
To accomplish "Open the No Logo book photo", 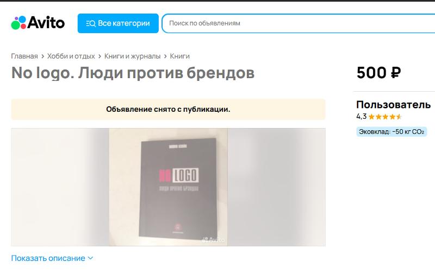I will pyautogui.click(x=169, y=187).
